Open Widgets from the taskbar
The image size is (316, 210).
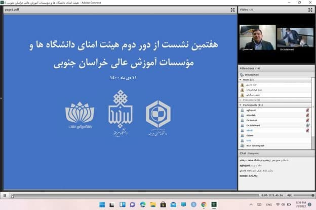[x=123, y=204]
